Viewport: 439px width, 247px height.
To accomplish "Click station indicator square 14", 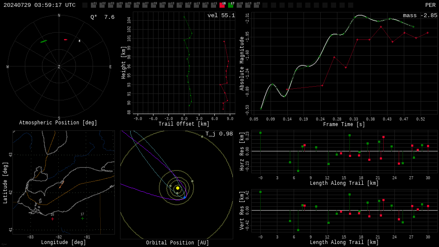I will [205, 5].
